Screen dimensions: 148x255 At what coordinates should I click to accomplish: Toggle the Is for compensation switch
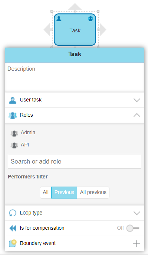click(x=133, y=228)
